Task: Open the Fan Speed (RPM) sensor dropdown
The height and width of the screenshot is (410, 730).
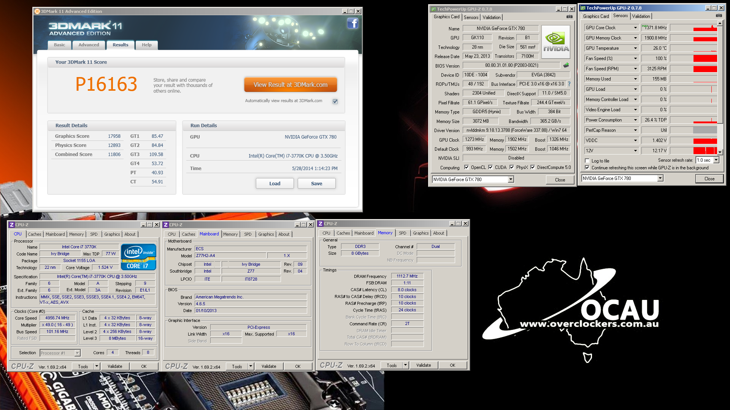Action: click(x=635, y=69)
